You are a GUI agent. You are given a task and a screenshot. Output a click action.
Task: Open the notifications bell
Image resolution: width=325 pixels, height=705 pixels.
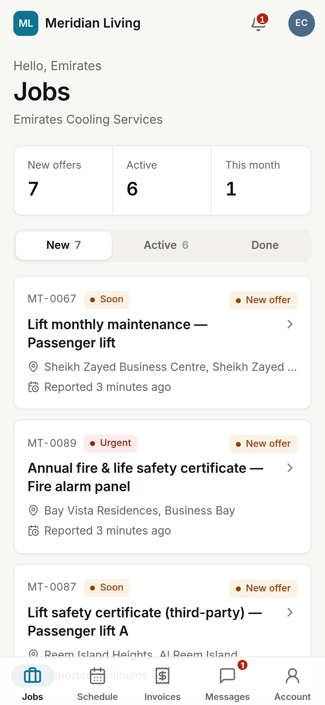coord(258,23)
